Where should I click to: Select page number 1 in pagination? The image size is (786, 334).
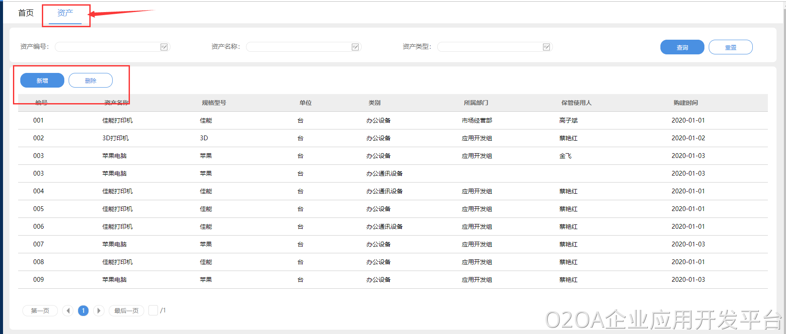coord(83,311)
